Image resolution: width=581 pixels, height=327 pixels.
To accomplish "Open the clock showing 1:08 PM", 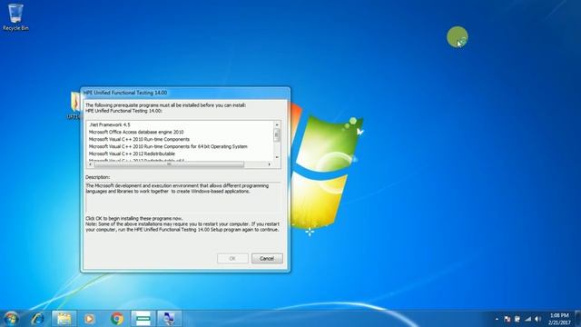I will coord(559,319).
